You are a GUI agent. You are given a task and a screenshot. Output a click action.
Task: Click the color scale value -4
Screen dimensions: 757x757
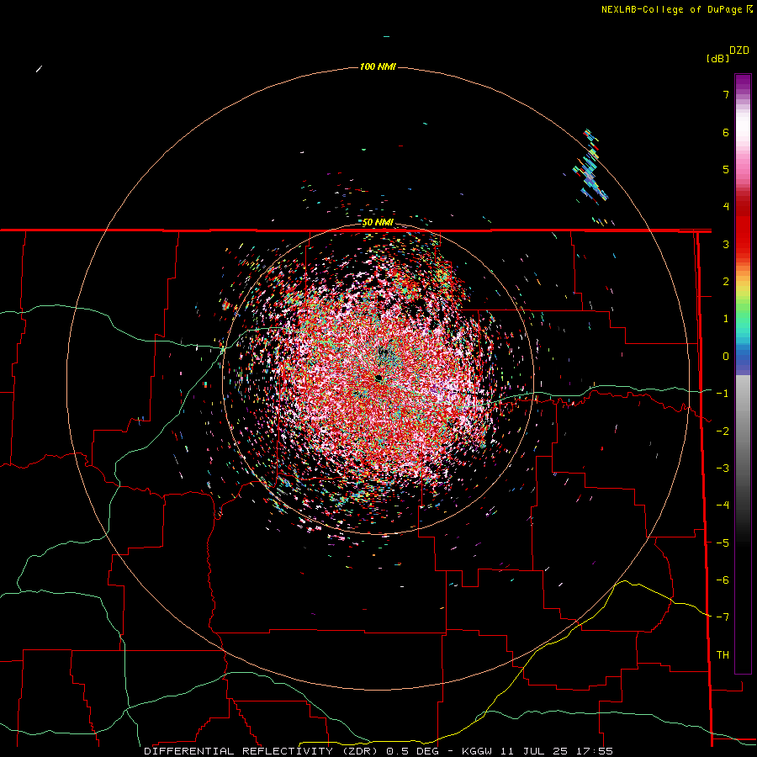pyautogui.click(x=723, y=506)
